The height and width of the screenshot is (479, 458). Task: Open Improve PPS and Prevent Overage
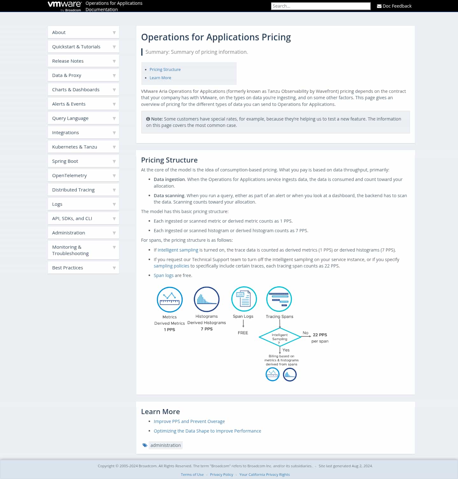(x=189, y=421)
